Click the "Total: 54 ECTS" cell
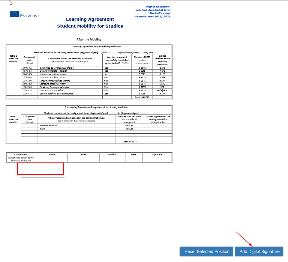 [x=142, y=97]
